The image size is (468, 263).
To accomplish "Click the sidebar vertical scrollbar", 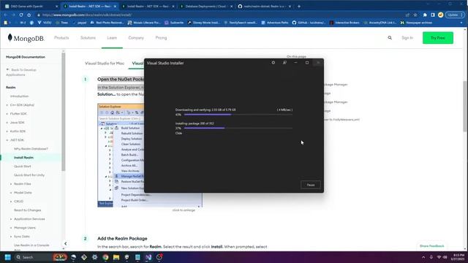I will (64, 112).
